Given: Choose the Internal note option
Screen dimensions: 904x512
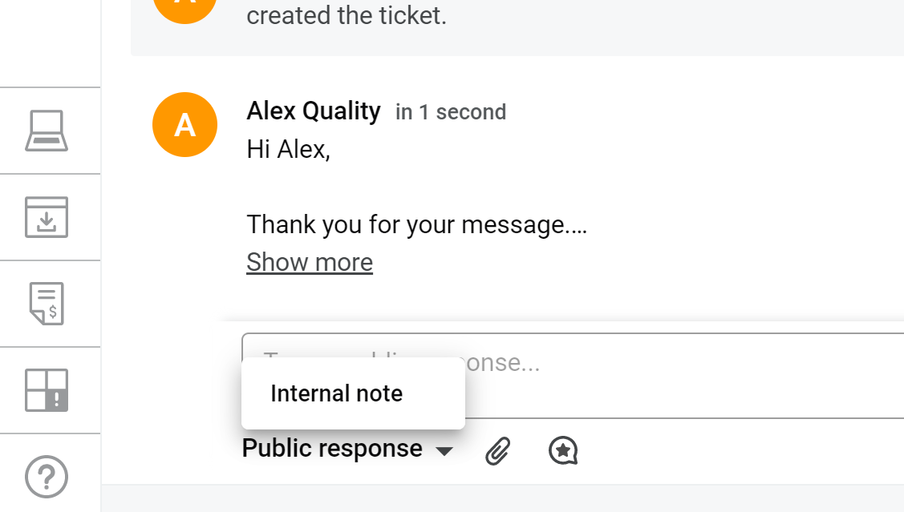Looking at the screenshot, I should (x=337, y=393).
